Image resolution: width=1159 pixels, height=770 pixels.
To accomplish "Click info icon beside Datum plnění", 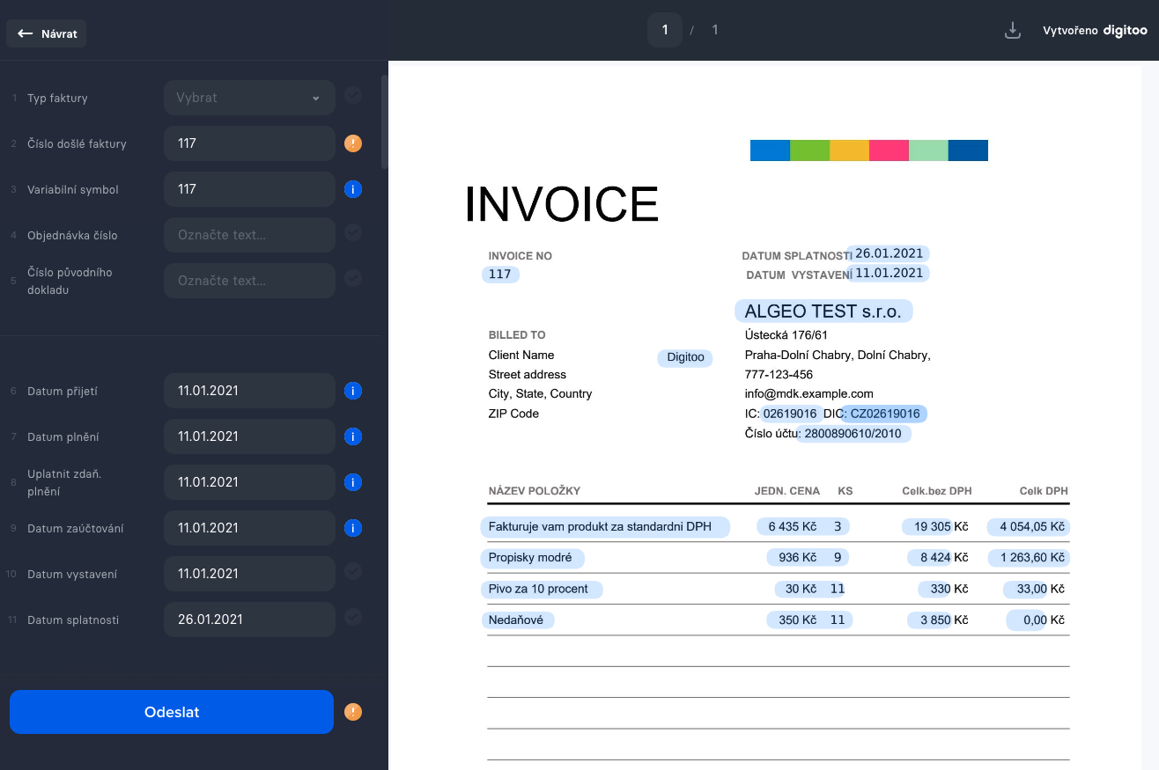I will tap(353, 436).
